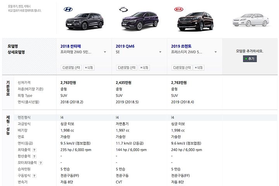The height and width of the screenshot is (186, 279).
Task: Delete the 2019 쏘렌토 from comparison
Action: (198, 68)
